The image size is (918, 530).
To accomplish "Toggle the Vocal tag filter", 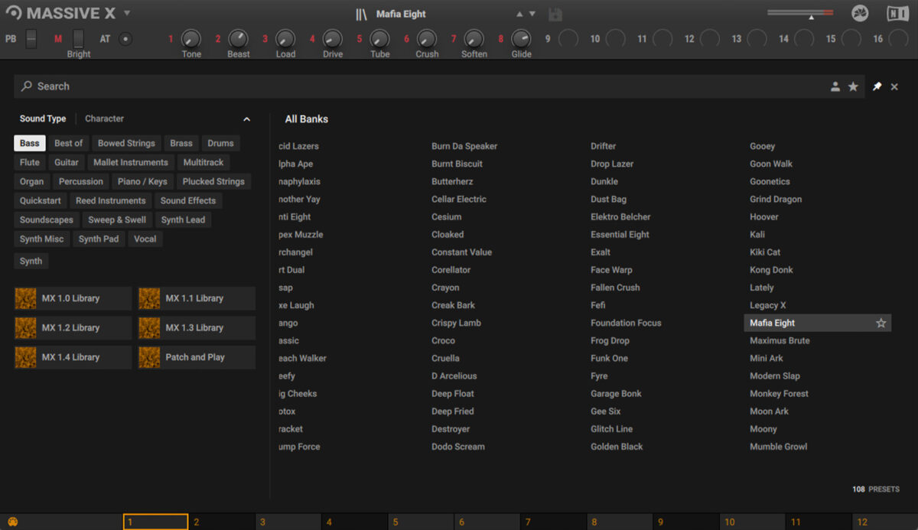I will click(145, 239).
